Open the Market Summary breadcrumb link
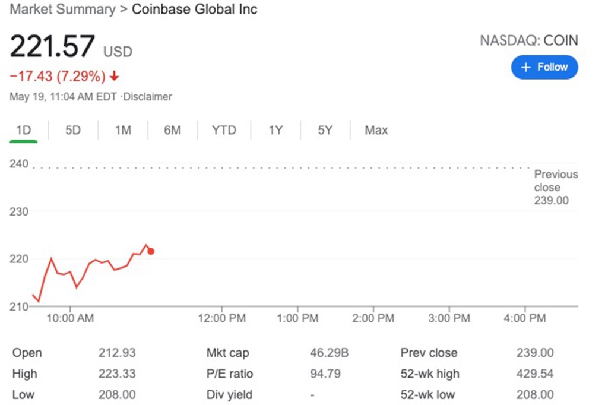This screenshot has height=405, width=608. [x=62, y=10]
